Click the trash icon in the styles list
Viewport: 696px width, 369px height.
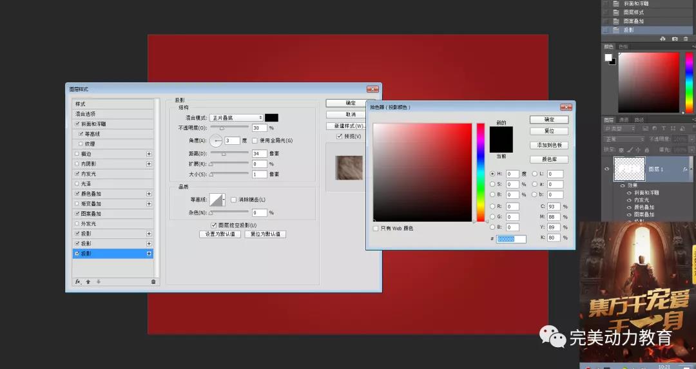pyautogui.click(x=153, y=281)
